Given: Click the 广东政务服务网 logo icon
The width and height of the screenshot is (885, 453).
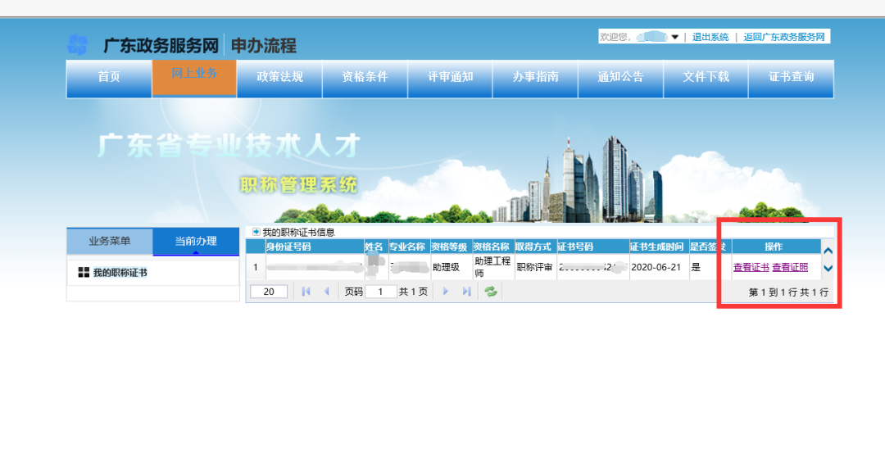Looking at the screenshot, I should pyautogui.click(x=77, y=45).
